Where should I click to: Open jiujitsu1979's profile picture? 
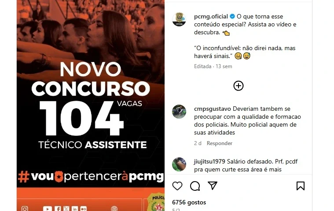pos(179,164)
